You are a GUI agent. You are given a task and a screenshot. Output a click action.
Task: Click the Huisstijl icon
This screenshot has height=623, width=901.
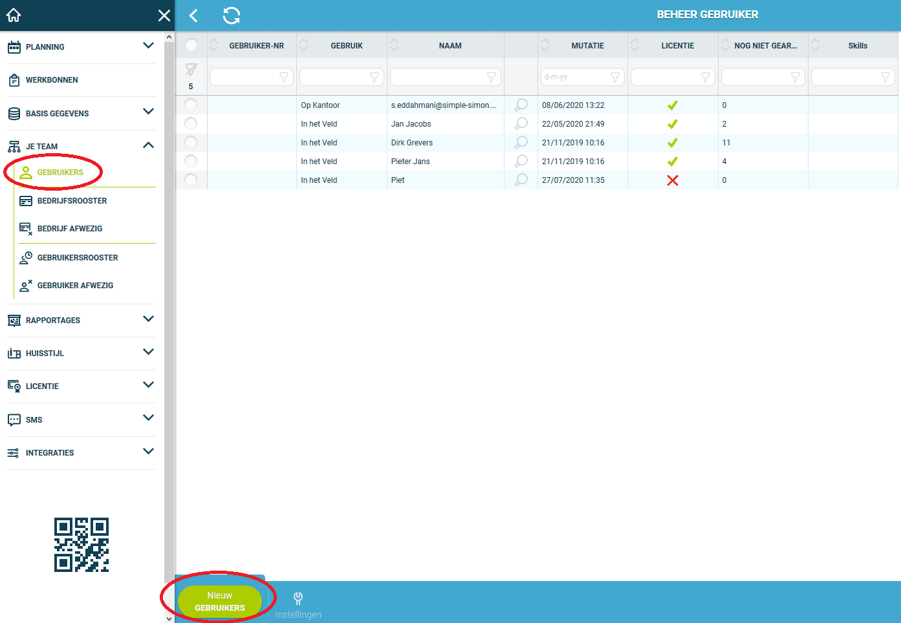[14, 354]
